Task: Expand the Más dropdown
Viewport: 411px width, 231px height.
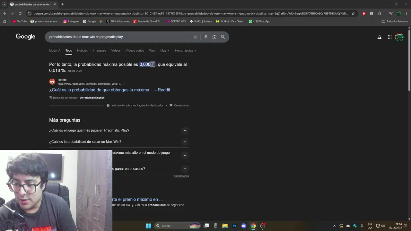Action: pos(165,51)
